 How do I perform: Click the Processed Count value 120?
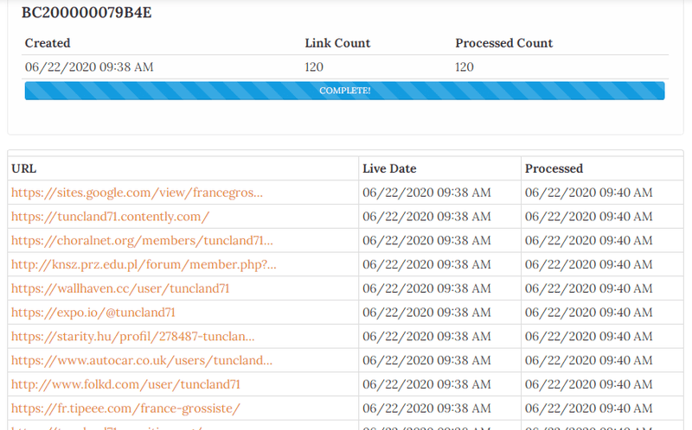(465, 67)
